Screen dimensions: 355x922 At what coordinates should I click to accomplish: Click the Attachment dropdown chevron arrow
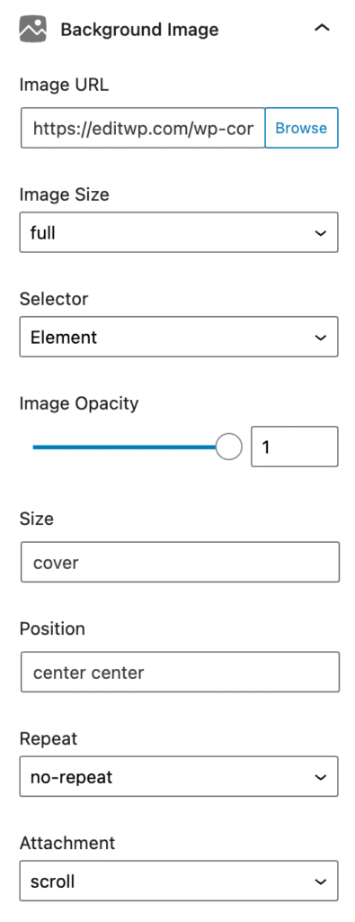(320, 881)
